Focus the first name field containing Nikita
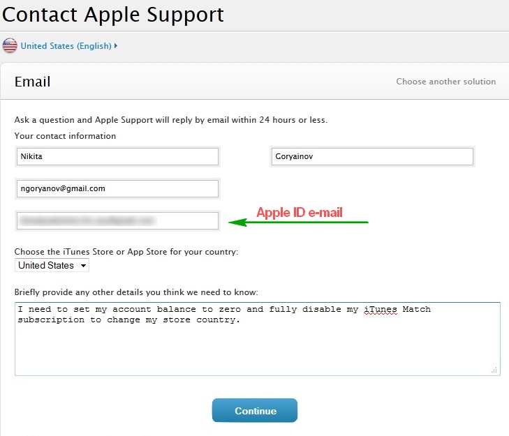This screenshot has height=436, width=509. [x=117, y=156]
